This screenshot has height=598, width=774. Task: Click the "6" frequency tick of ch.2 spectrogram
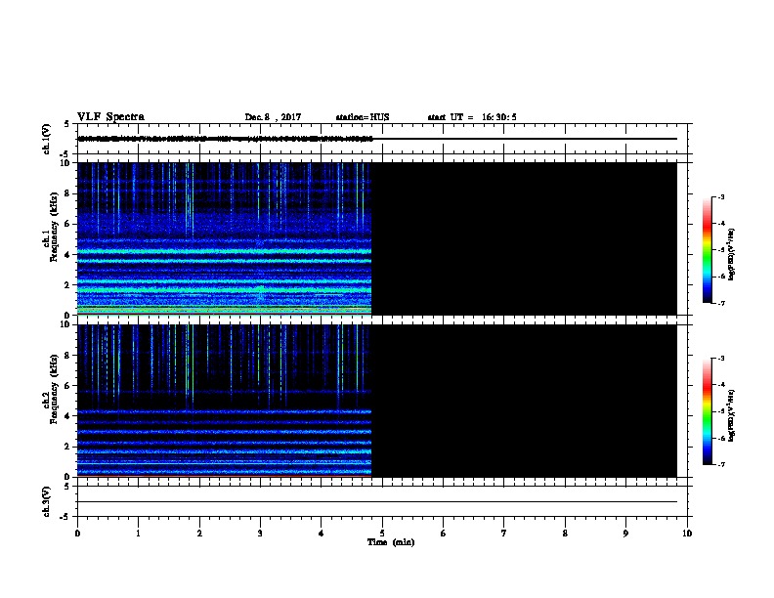coord(67,386)
